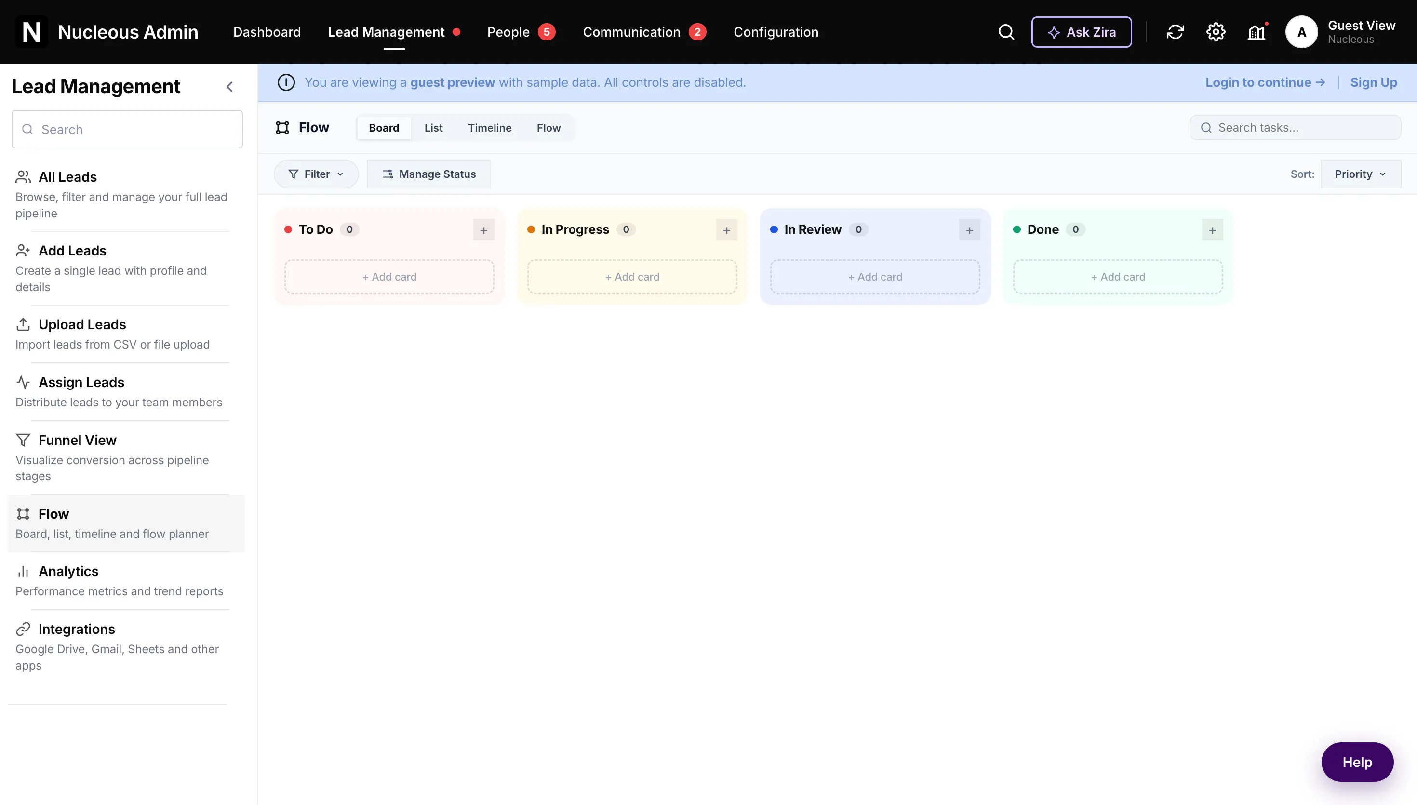This screenshot has width=1417, height=805.
Task: Click the Manage Status button
Action: pos(428,174)
